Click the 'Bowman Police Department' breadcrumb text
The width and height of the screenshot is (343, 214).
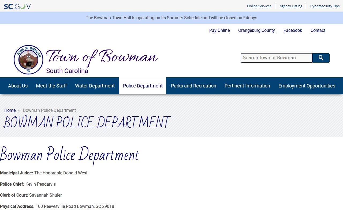click(49, 110)
